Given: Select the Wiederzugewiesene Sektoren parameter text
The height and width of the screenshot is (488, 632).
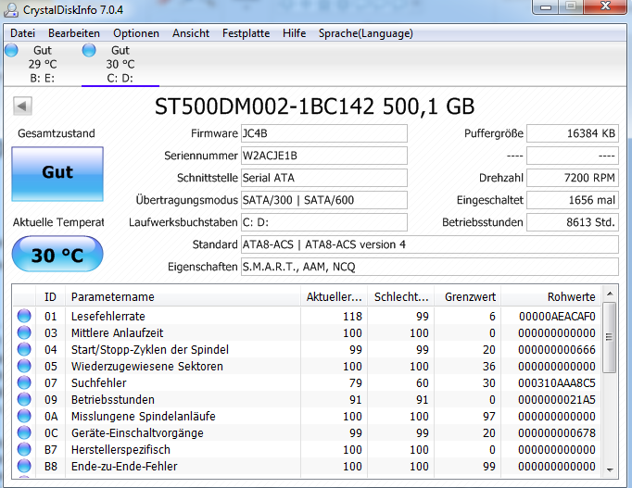Looking at the screenshot, I should coord(146,367).
